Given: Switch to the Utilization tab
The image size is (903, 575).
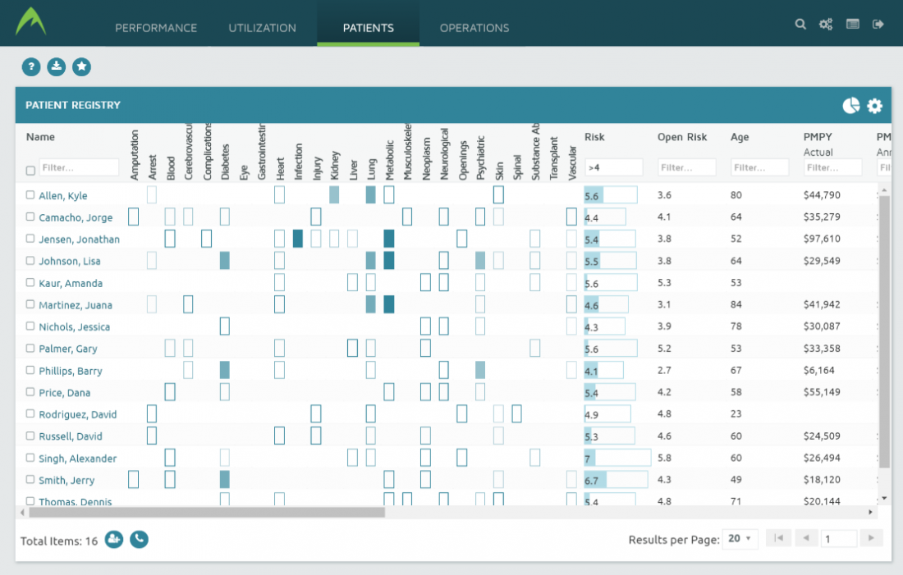Looking at the screenshot, I should pyautogui.click(x=262, y=28).
